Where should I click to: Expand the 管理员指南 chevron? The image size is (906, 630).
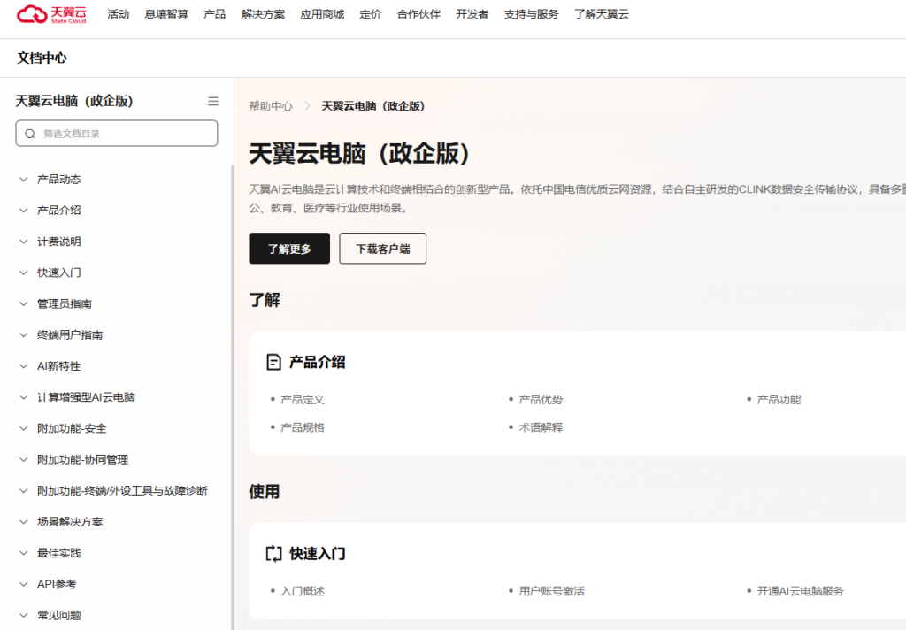coord(24,304)
